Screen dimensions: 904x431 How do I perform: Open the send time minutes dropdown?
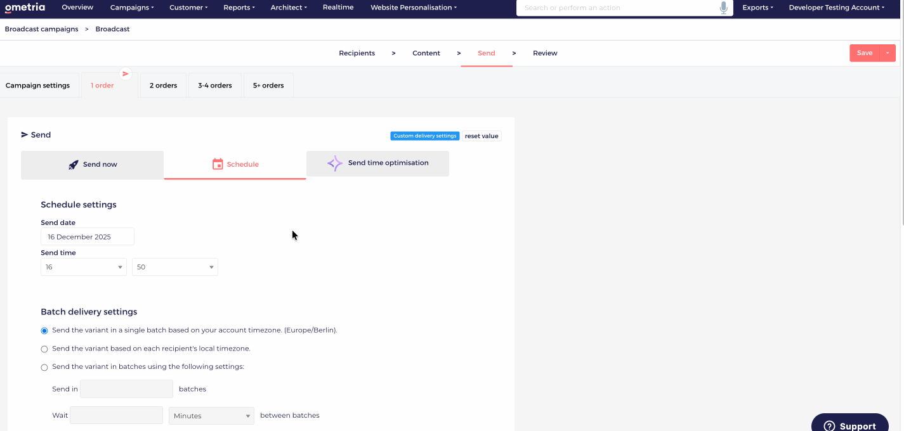pyautogui.click(x=175, y=267)
